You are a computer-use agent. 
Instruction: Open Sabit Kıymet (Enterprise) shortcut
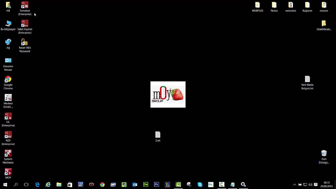click(x=25, y=27)
